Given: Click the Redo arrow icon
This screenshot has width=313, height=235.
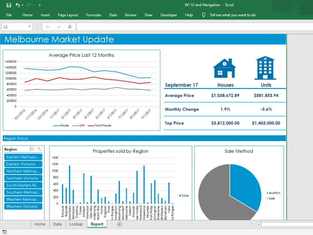Looking at the screenshot, I should (29, 5).
